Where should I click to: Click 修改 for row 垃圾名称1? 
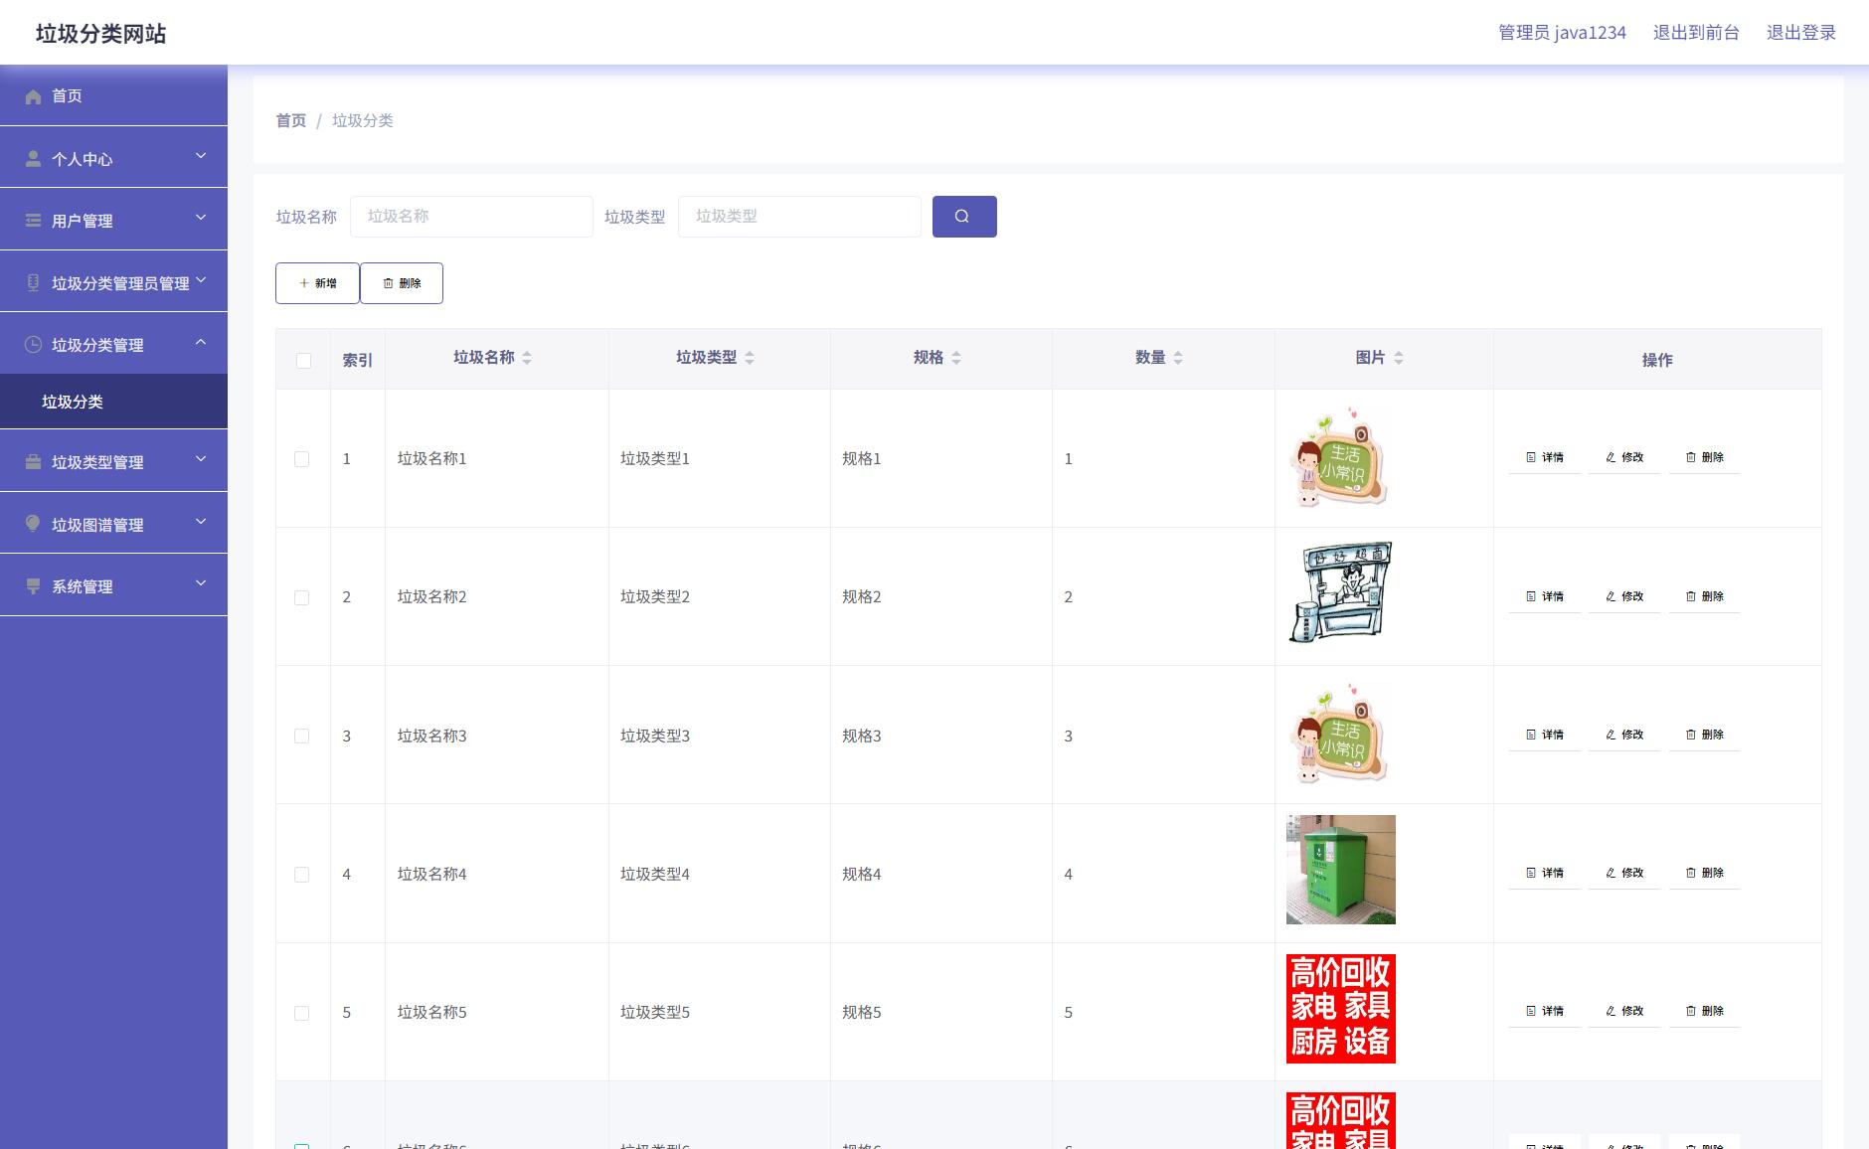[1624, 458]
